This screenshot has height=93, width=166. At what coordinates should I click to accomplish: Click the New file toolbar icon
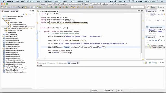[x=2, y=7]
